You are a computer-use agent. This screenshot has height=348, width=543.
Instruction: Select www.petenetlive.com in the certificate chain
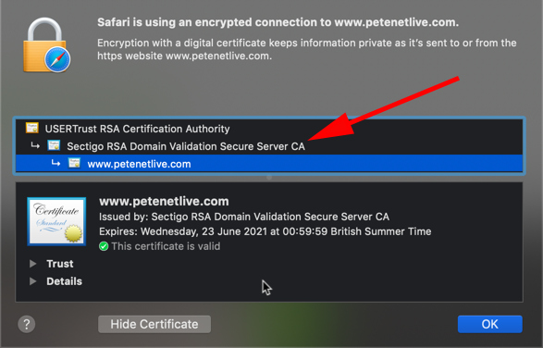pyautogui.click(x=269, y=164)
